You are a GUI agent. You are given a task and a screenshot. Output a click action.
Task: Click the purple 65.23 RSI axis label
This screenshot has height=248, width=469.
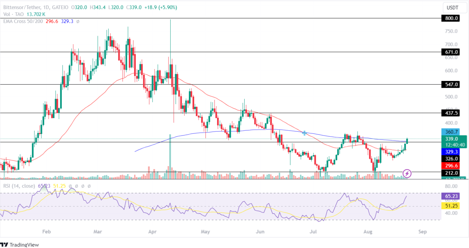(450, 196)
